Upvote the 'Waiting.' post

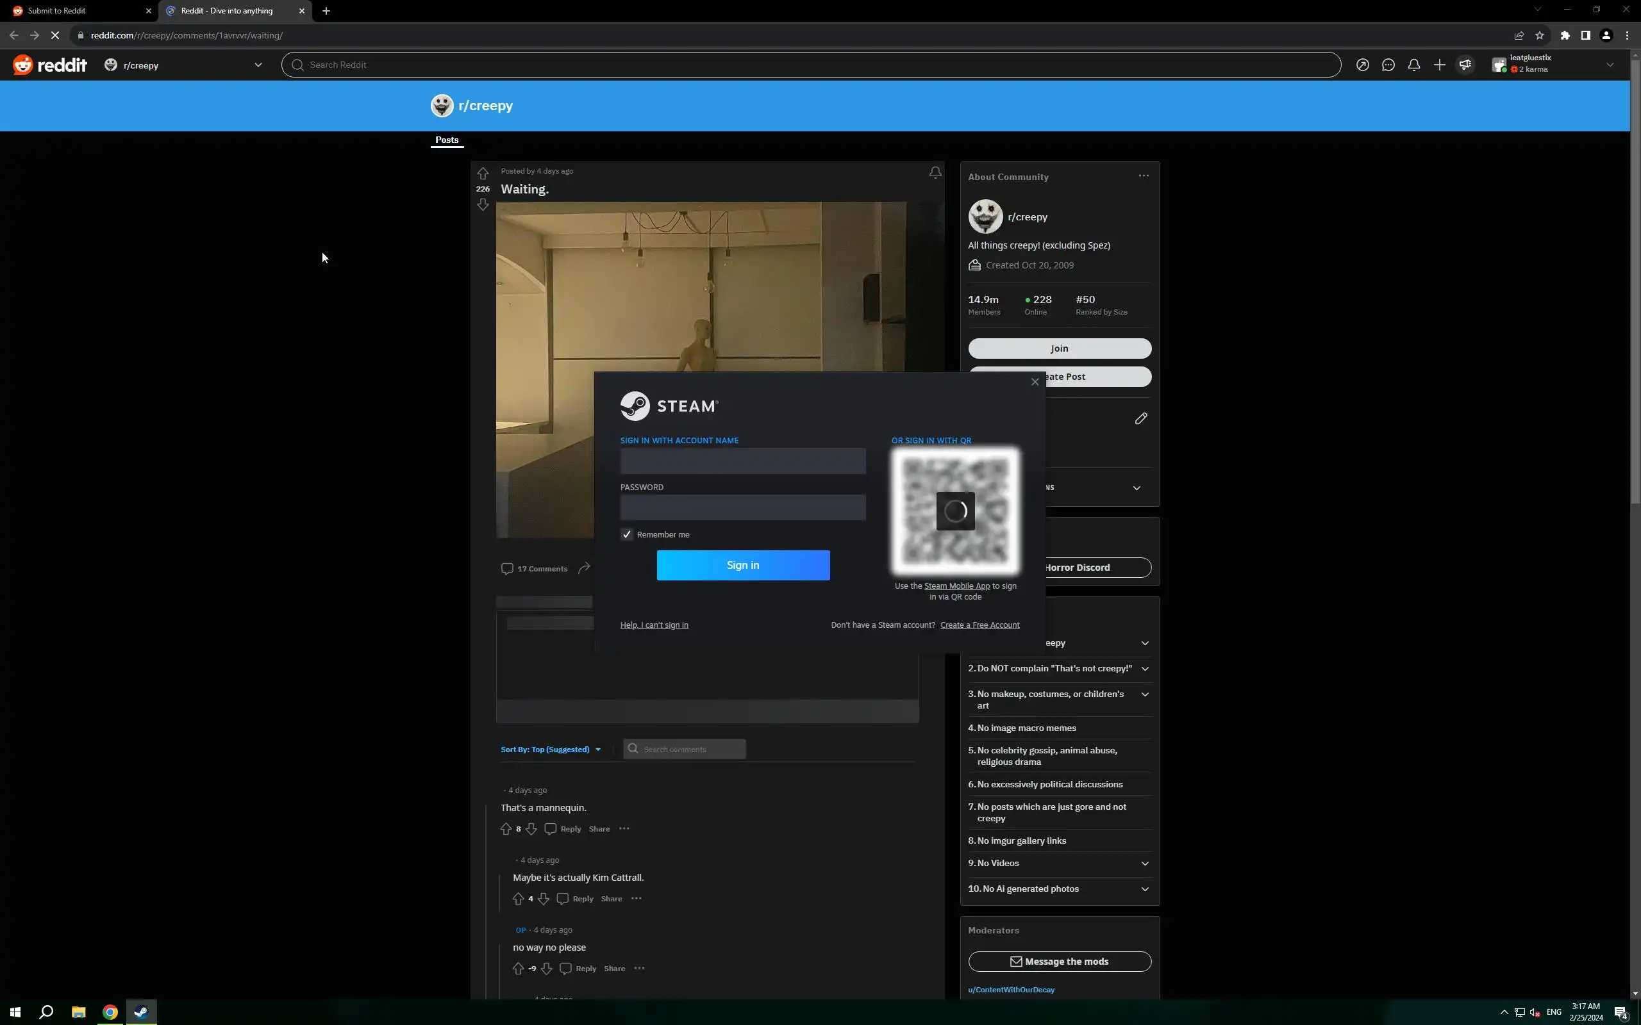483,174
